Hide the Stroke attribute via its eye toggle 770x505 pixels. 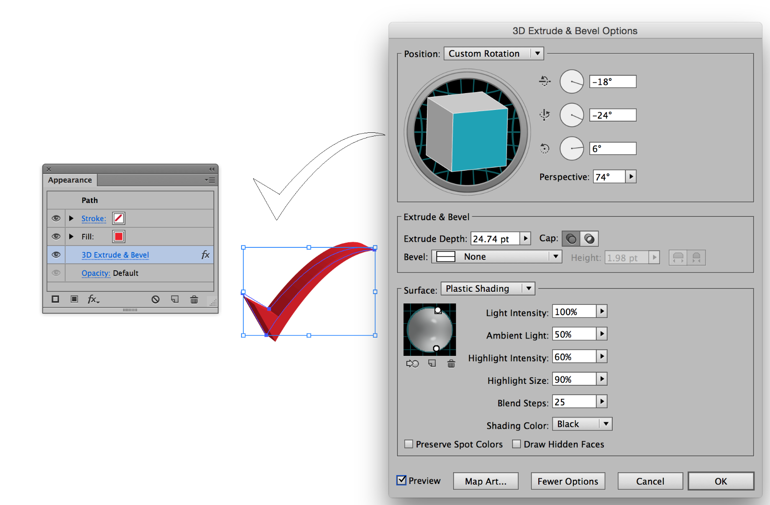pyautogui.click(x=56, y=218)
